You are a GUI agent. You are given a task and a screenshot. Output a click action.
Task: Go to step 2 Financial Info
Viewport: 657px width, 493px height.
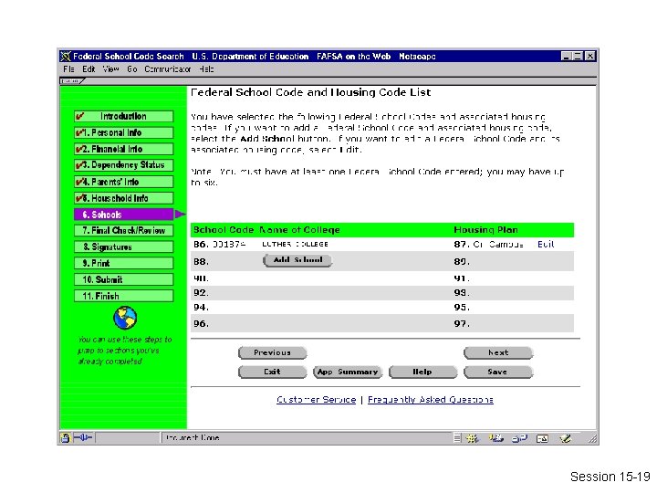123,149
